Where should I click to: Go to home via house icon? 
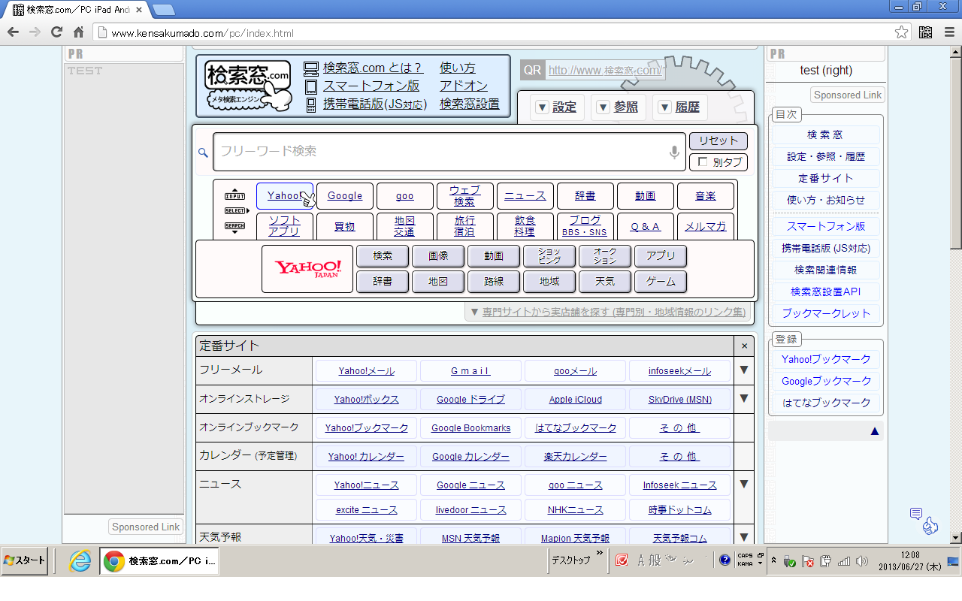point(78,32)
